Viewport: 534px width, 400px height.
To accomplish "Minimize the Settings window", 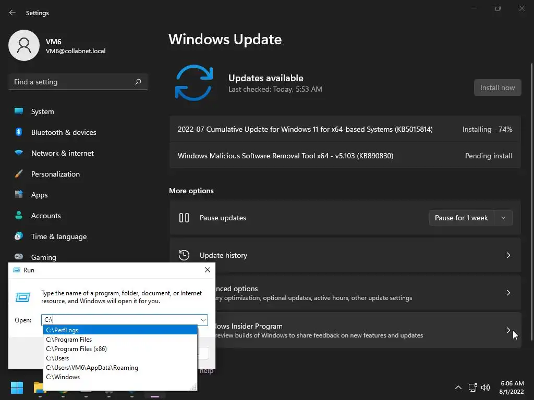I will [474, 8].
